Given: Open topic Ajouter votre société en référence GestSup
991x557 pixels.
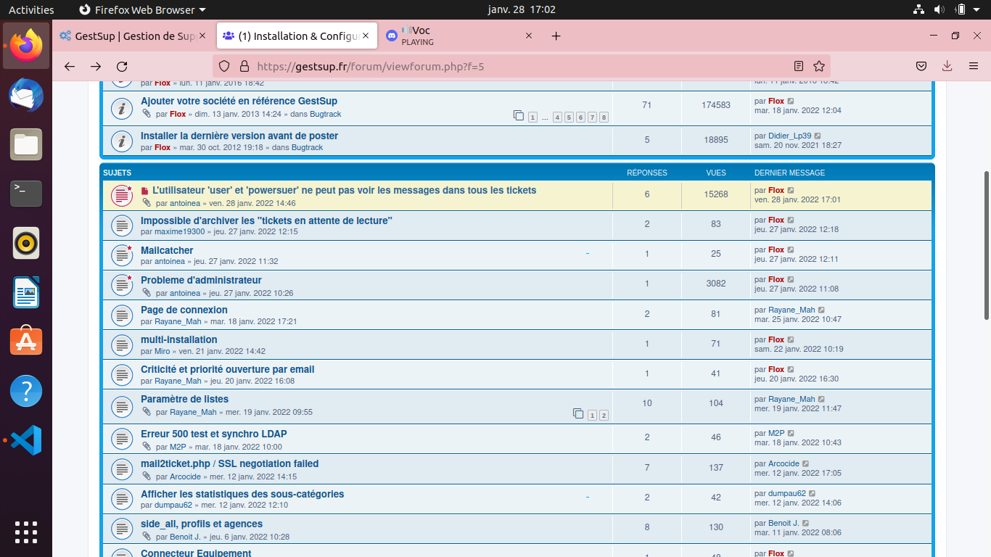Looking at the screenshot, I should coord(239,101).
